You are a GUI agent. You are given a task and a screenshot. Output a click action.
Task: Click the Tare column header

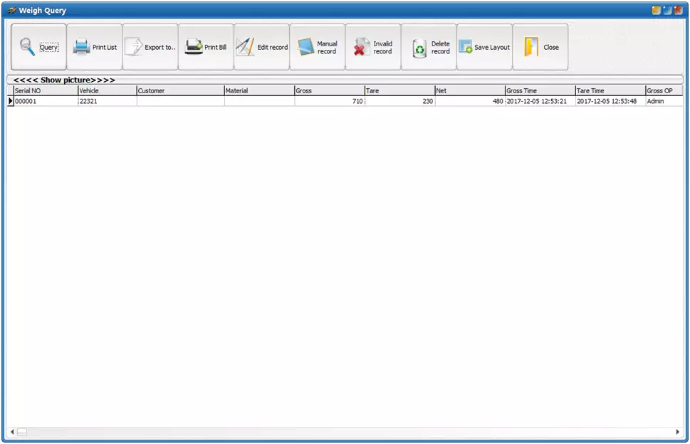click(400, 90)
